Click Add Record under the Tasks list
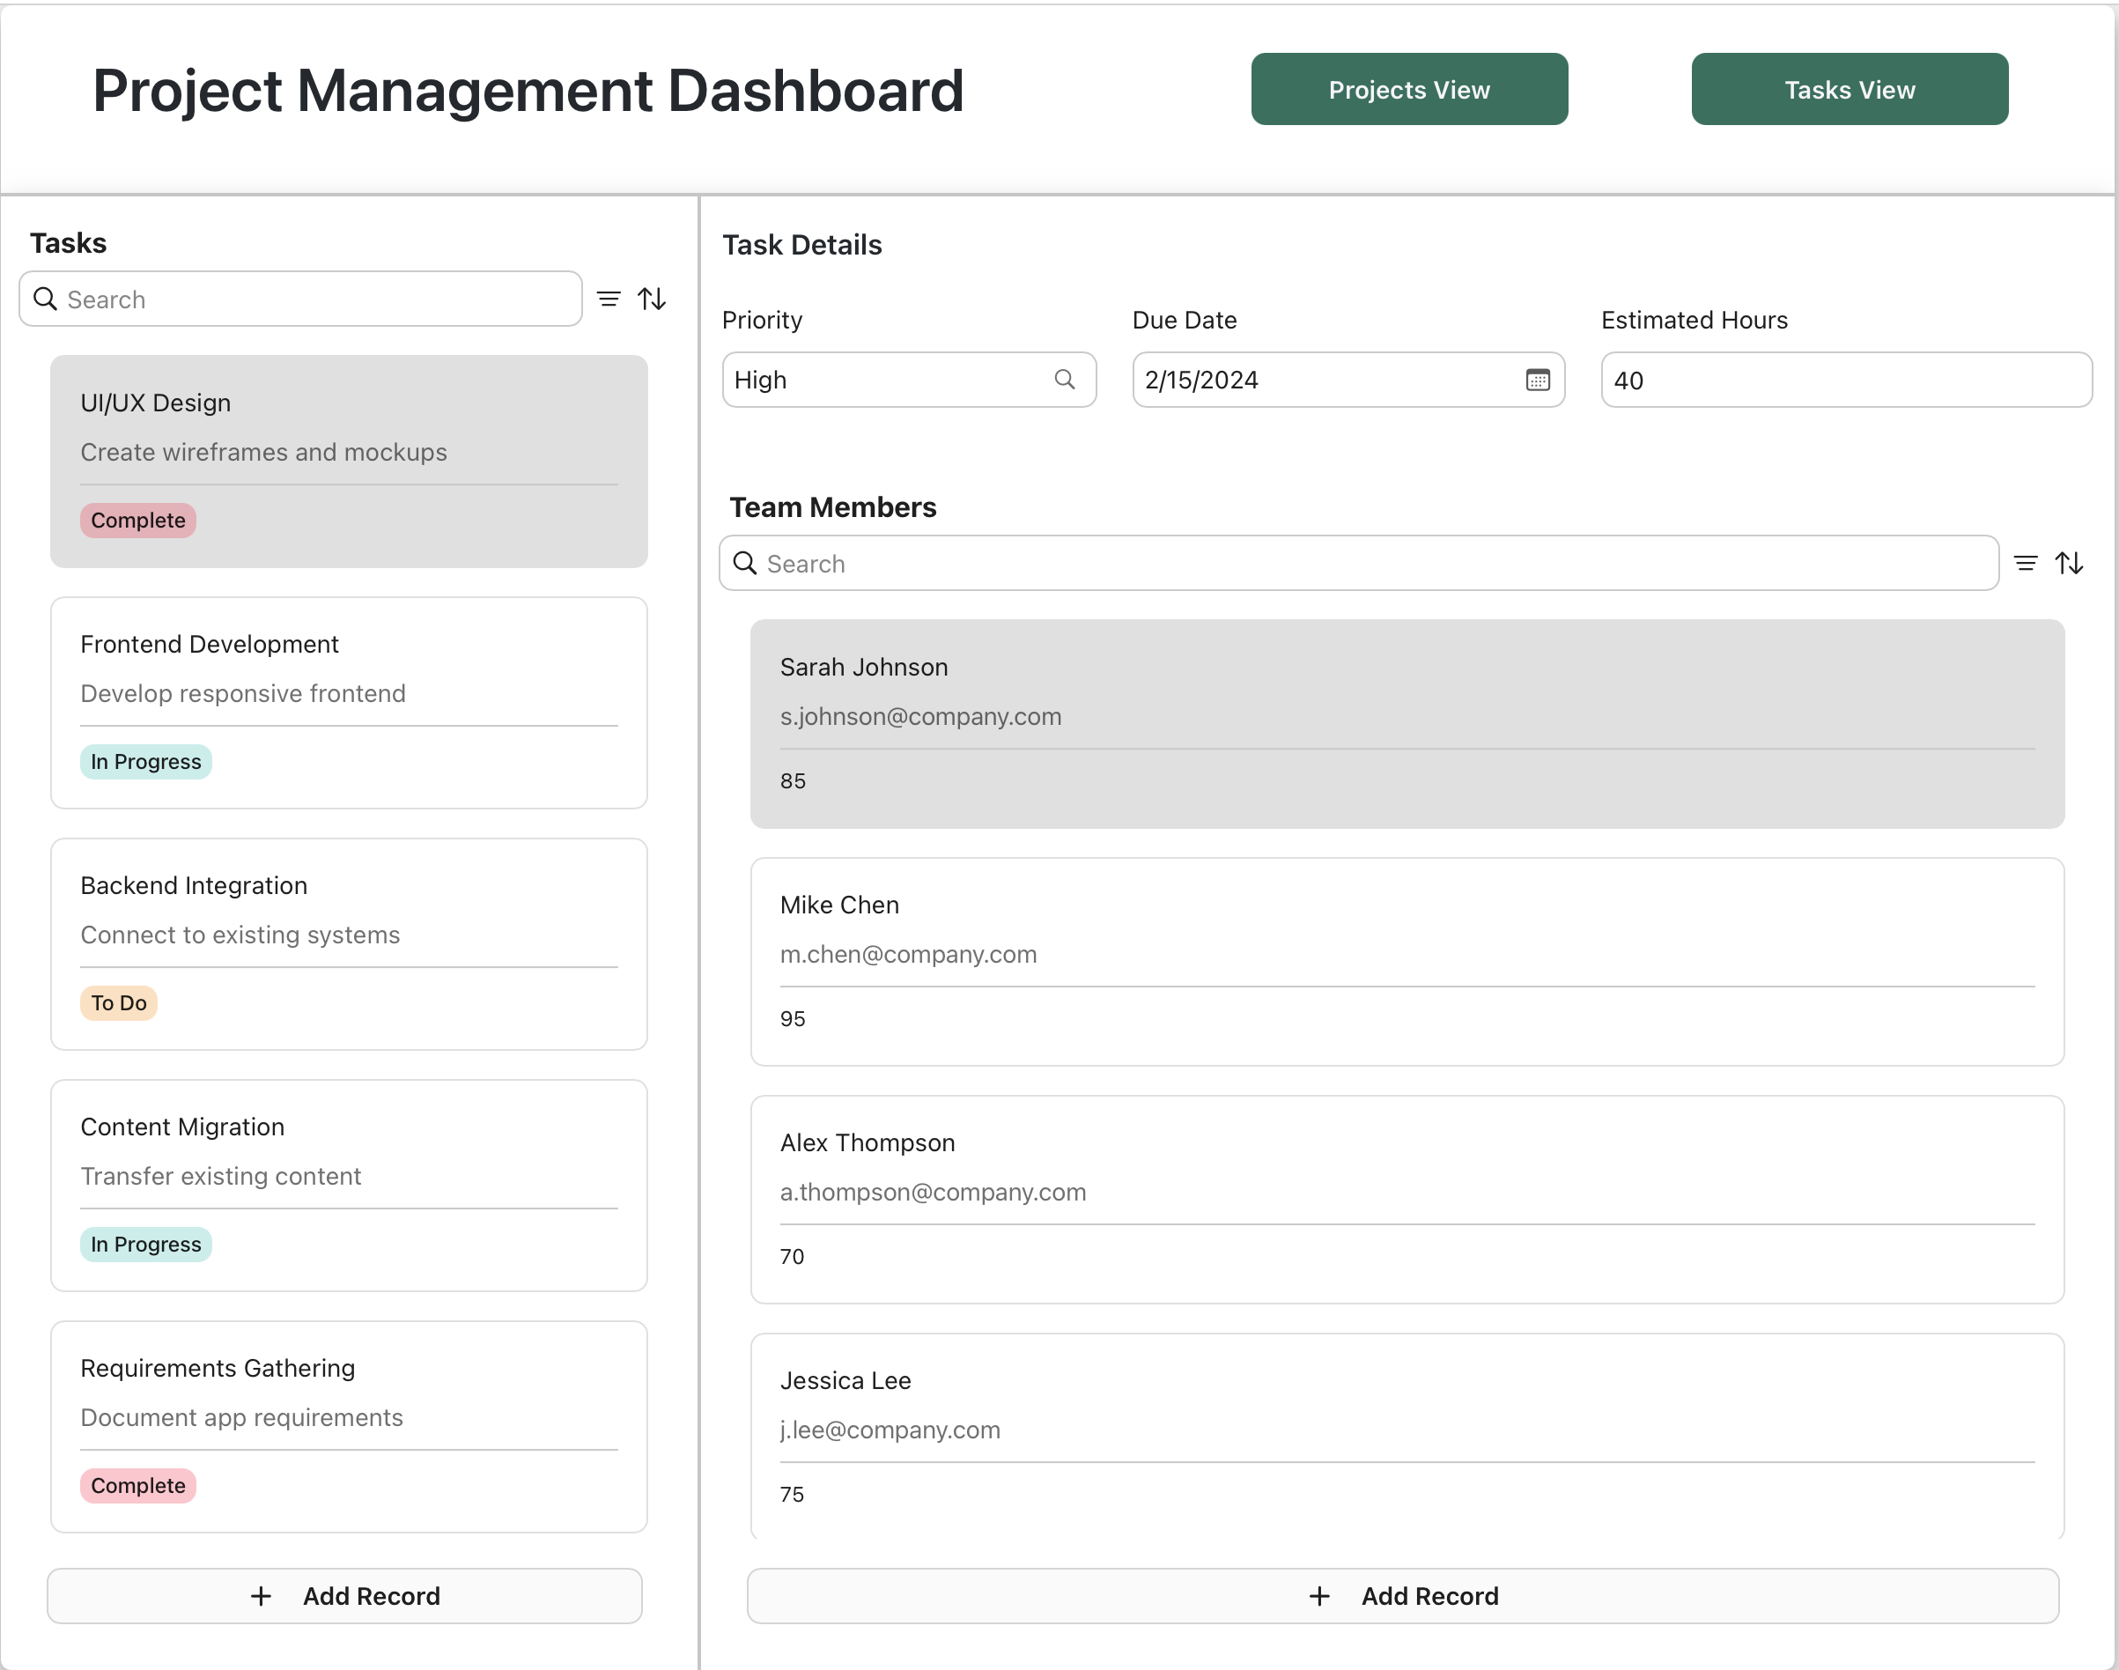Screen dimensions: 2119x1670 (344, 1596)
